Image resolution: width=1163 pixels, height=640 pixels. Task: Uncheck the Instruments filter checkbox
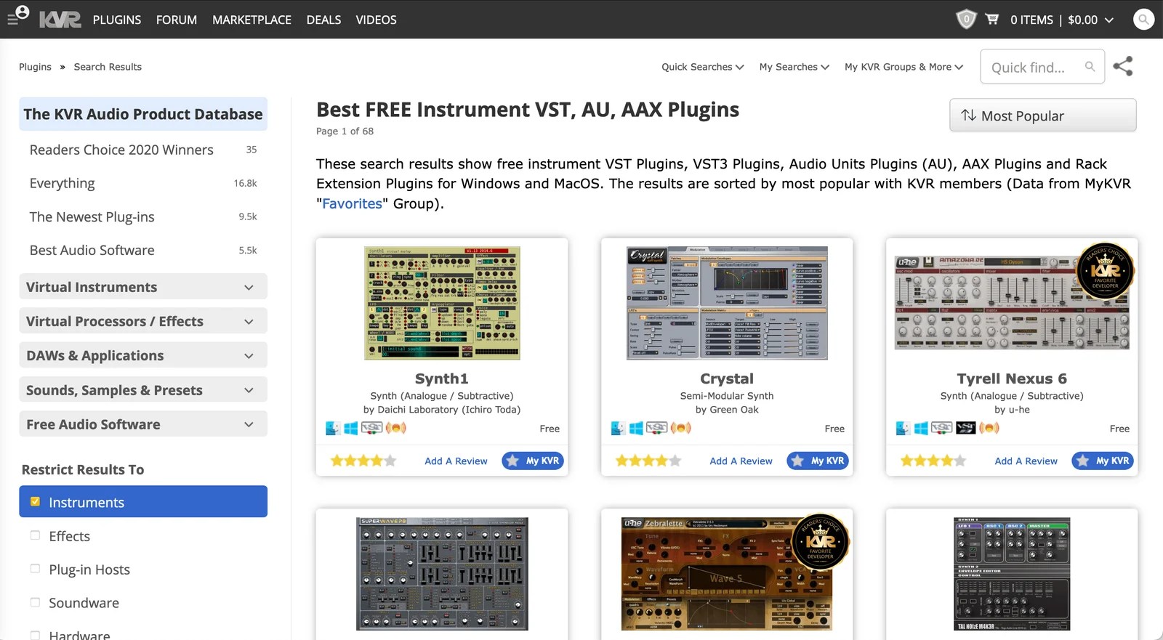35,501
